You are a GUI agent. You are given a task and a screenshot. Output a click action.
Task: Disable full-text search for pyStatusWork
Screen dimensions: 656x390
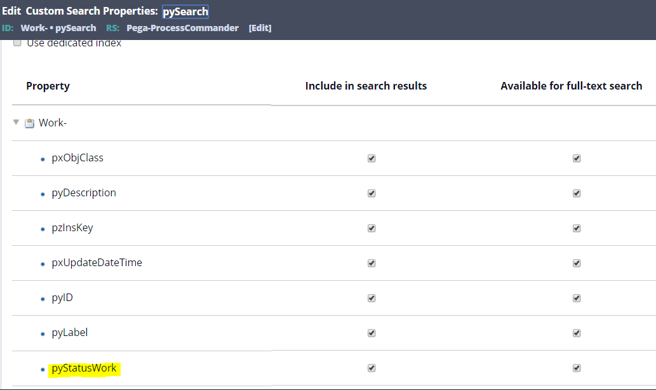[577, 367]
